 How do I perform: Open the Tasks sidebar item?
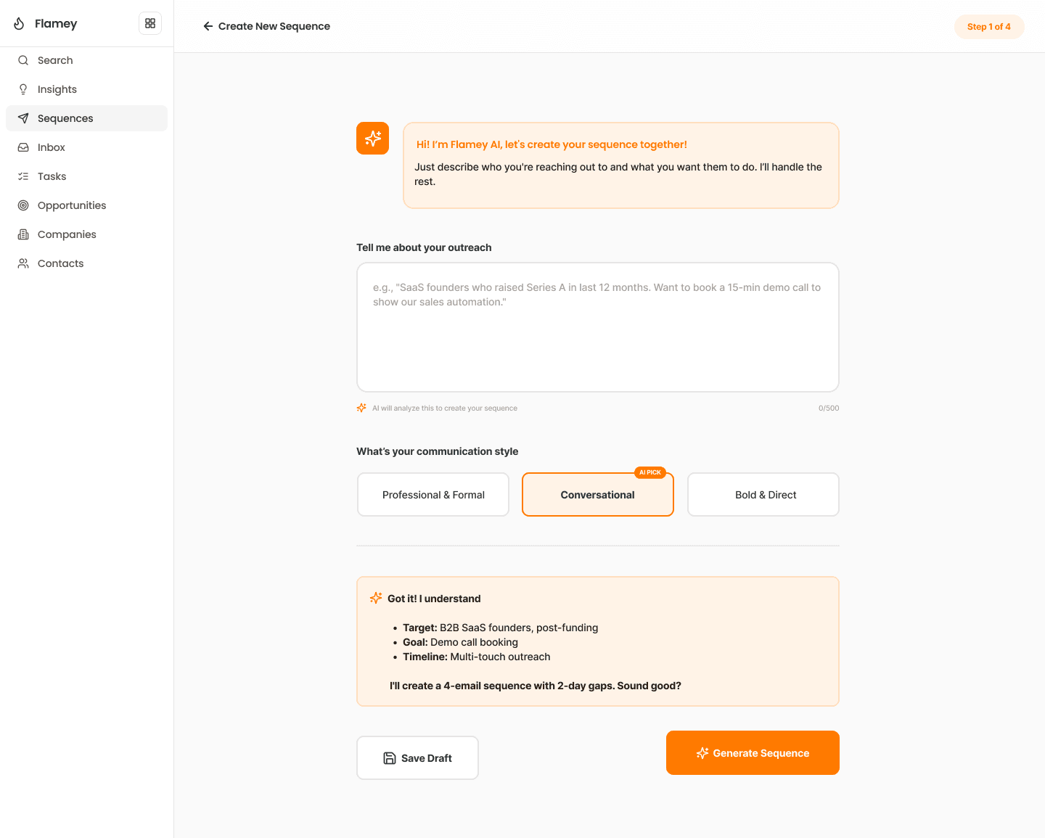pyautogui.click(x=52, y=176)
